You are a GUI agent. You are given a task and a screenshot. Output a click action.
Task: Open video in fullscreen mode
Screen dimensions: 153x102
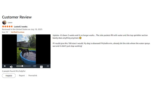coord(48,66)
